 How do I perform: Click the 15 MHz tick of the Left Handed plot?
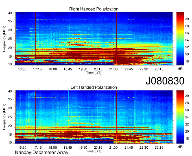[x=10, y=135]
